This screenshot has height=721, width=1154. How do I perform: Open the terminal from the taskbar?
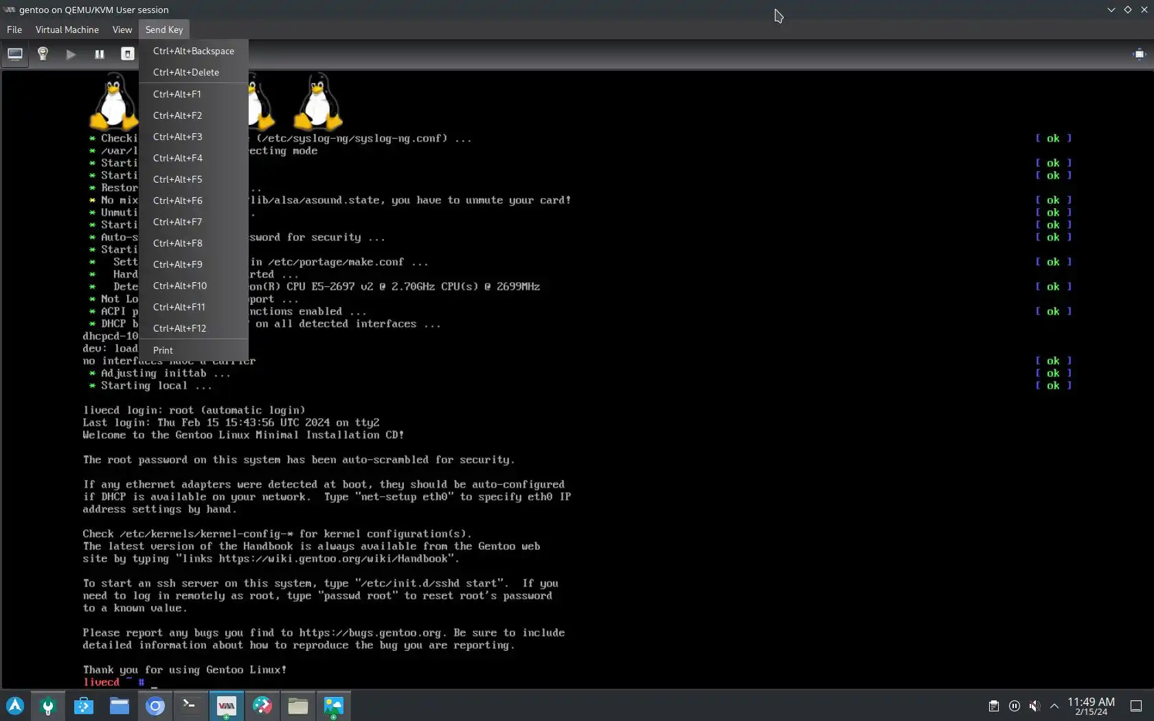[x=190, y=705]
